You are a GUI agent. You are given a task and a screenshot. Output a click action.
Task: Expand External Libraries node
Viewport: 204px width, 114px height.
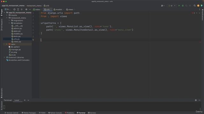pos(4,57)
